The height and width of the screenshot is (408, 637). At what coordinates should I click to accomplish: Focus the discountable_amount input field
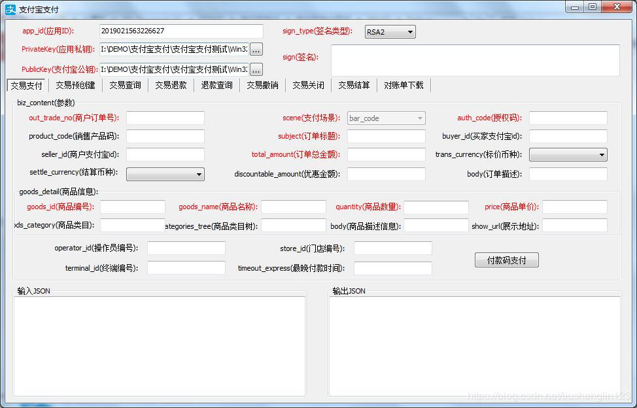tap(387, 174)
